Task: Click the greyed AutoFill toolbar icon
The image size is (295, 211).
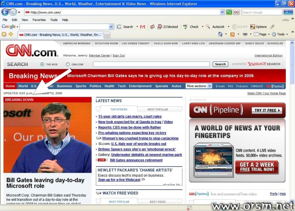Action: [x=234, y=27]
